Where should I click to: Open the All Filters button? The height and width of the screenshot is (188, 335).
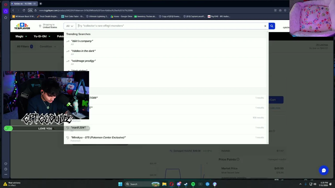pos(25,46)
